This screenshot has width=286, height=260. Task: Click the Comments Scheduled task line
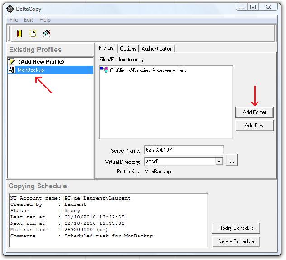(x=81, y=236)
